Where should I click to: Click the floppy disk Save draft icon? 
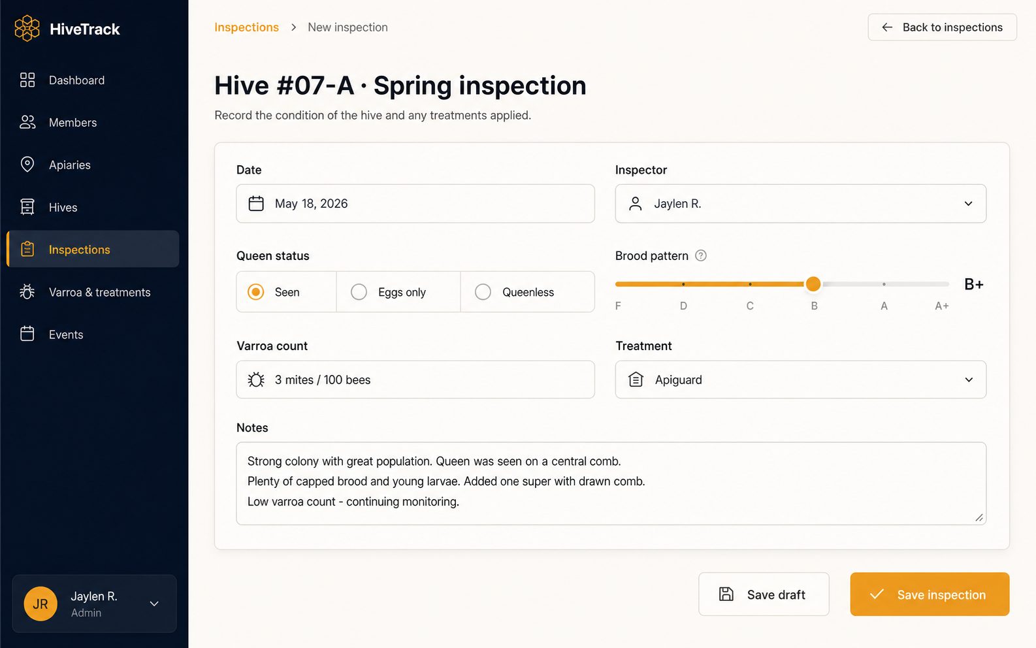726,594
